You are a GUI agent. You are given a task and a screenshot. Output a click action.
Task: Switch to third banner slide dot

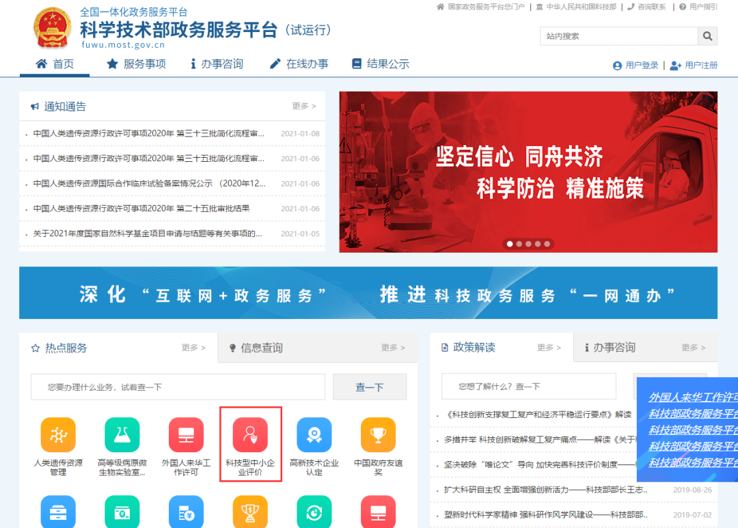(x=528, y=244)
